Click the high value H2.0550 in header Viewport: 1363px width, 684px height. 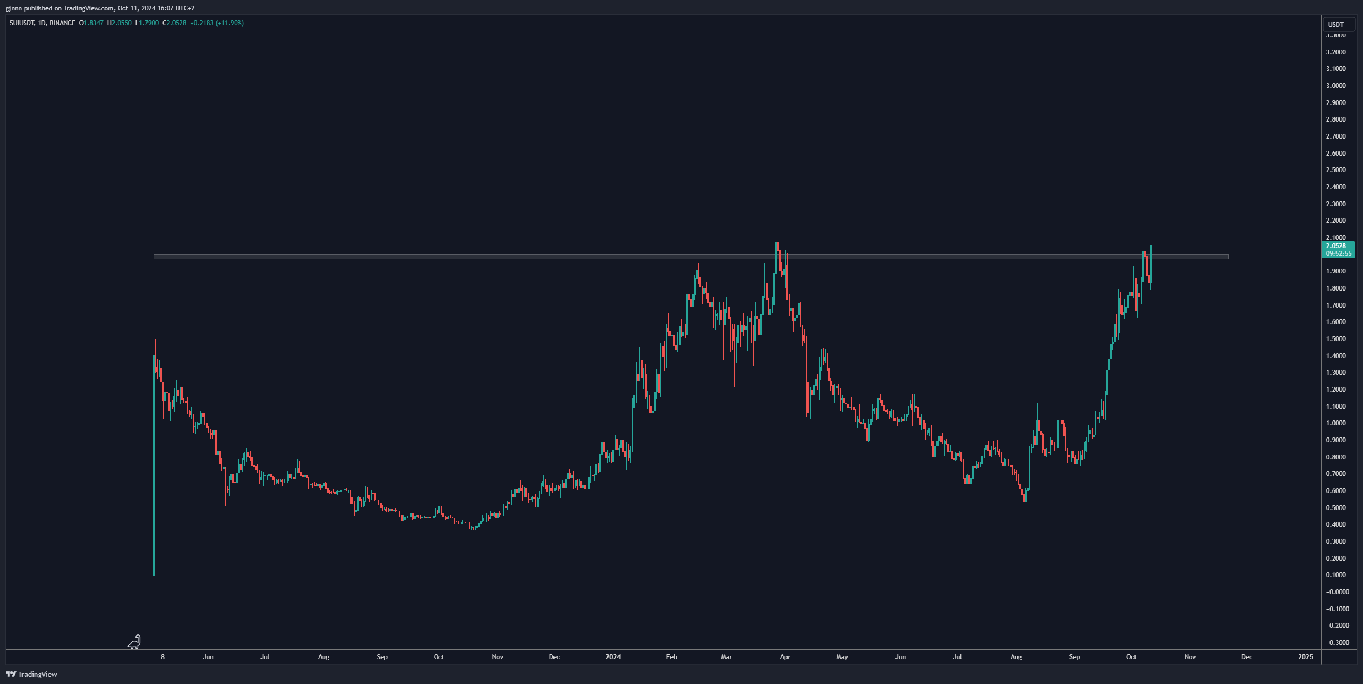coord(120,23)
